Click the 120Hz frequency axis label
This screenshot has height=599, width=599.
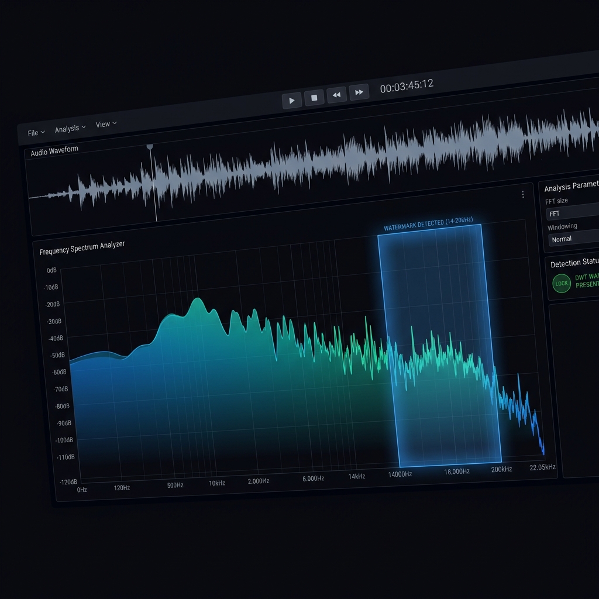[x=122, y=487]
